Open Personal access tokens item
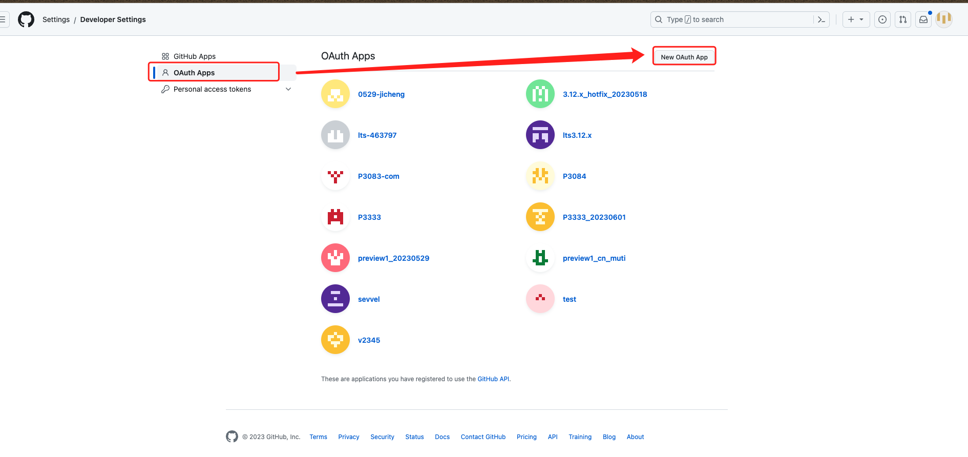Screen dimensions: 968x457 212,89
